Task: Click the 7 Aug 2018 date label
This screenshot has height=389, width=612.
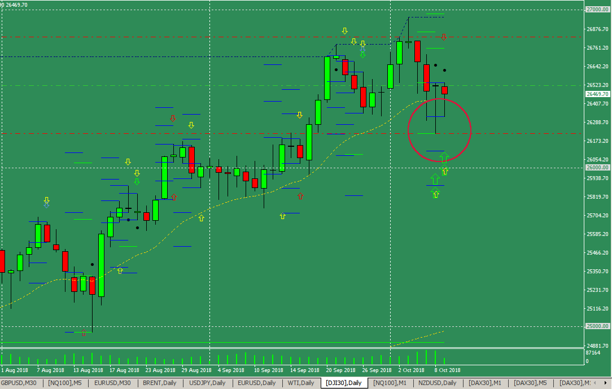Action: pyautogui.click(x=50, y=370)
